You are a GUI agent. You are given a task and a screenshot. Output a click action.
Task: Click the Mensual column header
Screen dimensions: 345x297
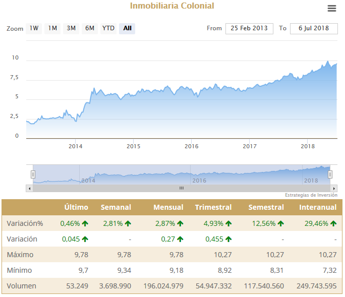[168, 207]
